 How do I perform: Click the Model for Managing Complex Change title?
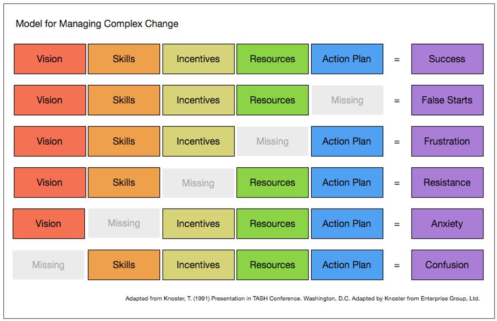(x=97, y=24)
